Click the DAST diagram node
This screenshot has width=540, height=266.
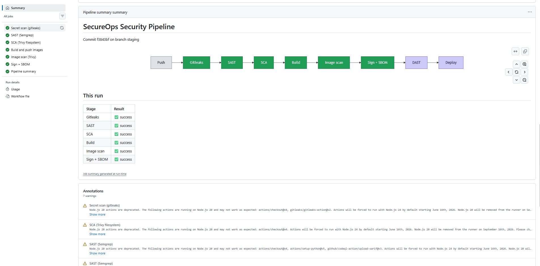416,63
